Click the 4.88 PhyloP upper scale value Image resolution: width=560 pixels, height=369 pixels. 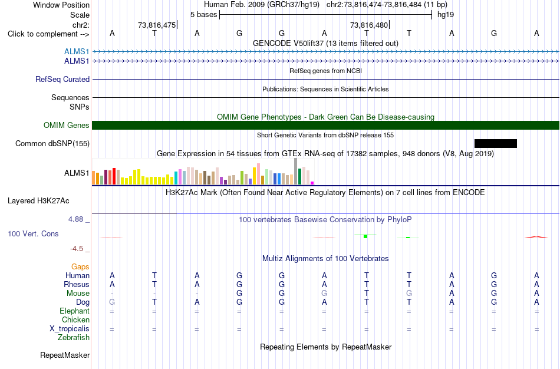pos(75,219)
